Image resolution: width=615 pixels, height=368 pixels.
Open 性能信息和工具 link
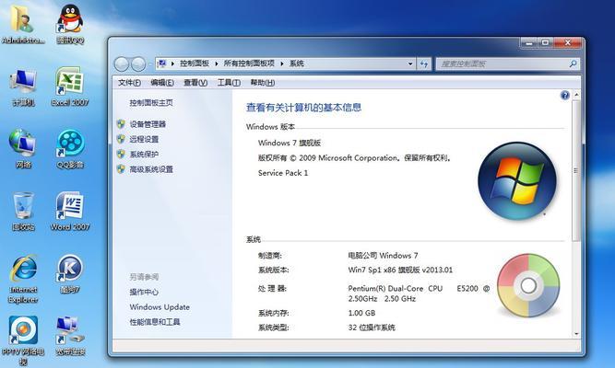155,322
